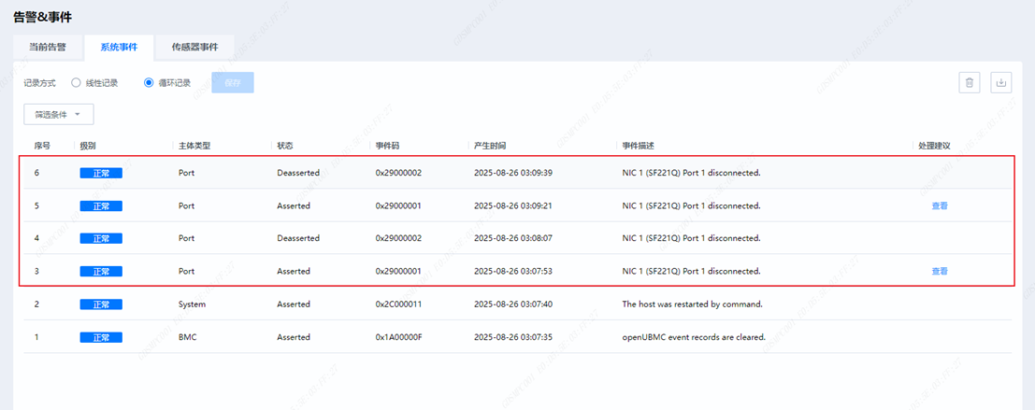Click the 级别 column header

[88, 147]
